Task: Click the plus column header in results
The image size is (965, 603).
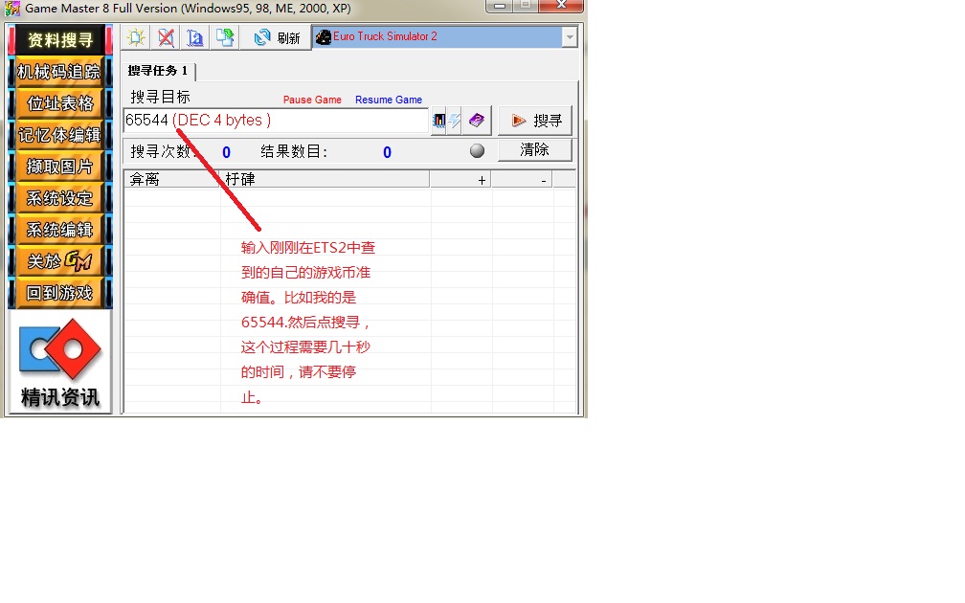Action: click(x=461, y=179)
